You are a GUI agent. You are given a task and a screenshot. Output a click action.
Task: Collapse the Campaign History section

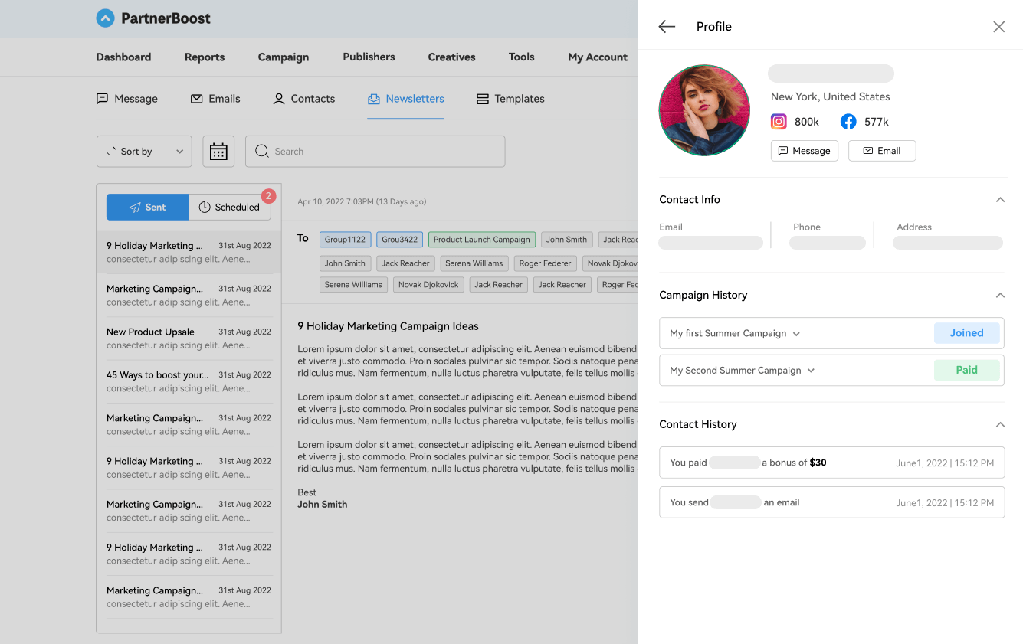[999, 296]
